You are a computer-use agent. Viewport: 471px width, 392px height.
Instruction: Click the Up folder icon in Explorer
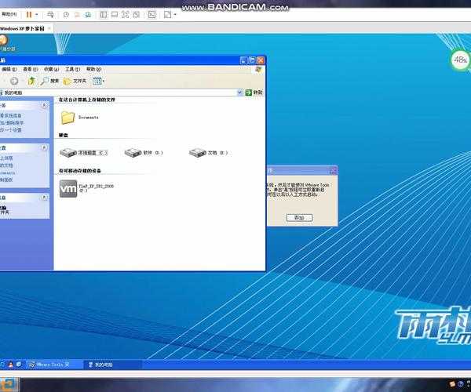(x=31, y=81)
